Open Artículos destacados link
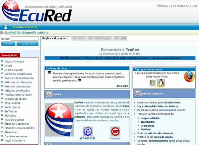This screenshot has width=199, height=145. coord(17,86)
